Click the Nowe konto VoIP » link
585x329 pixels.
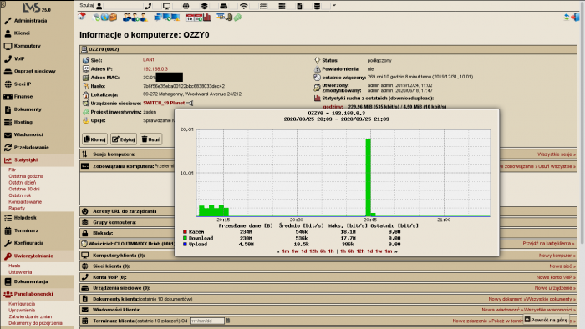556,277
